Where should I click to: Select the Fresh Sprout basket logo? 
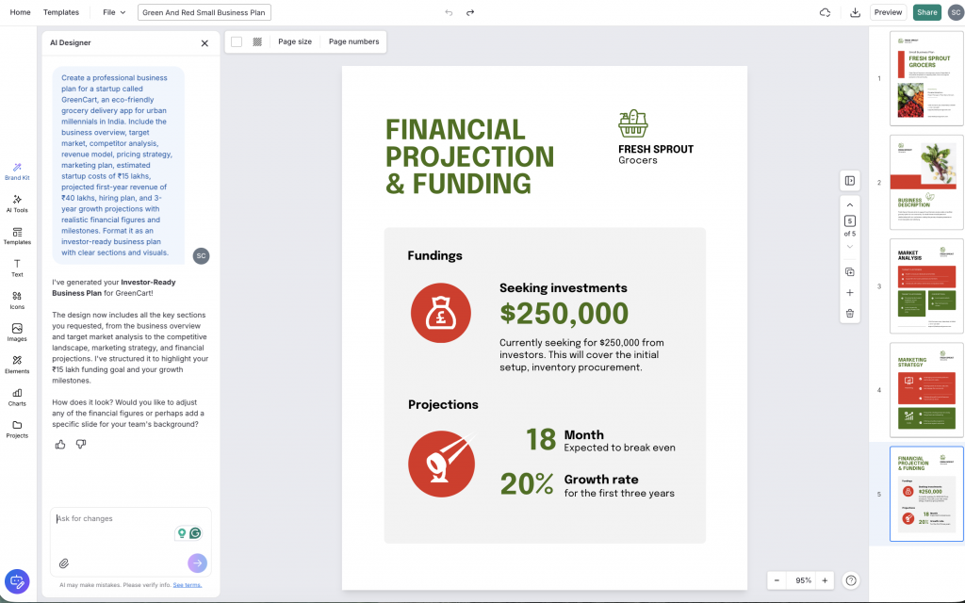tap(633, 123)
